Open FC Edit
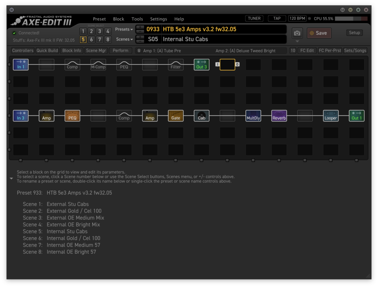The width and height of the screenshot is (378, 287). pos(307,51)
